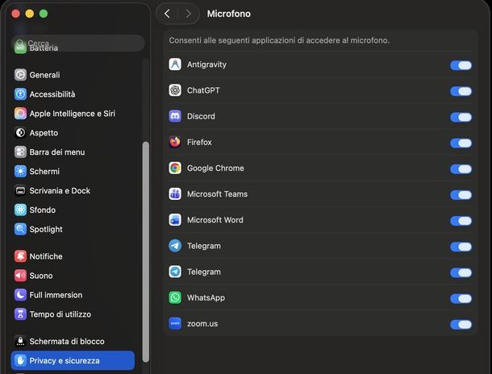This screenshot has height=374, width=492.
Task: Turn off WhatsApp microphone toggle
Action: pos(461,299)
